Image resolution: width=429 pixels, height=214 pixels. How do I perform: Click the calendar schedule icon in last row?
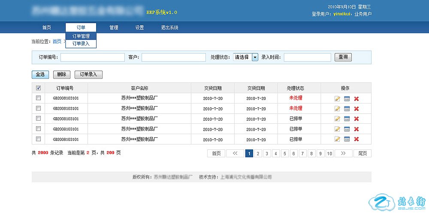(x=347, y=139)
